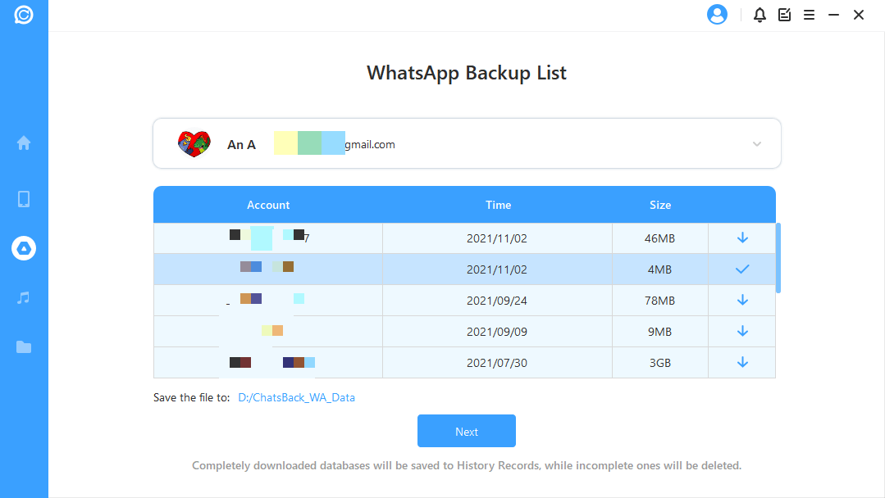Click the 78MB size cell

tap(659, 301)
